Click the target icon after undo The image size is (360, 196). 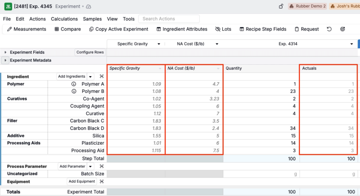(343, 29)
